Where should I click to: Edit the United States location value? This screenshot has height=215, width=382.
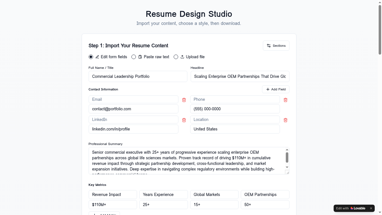235,129
